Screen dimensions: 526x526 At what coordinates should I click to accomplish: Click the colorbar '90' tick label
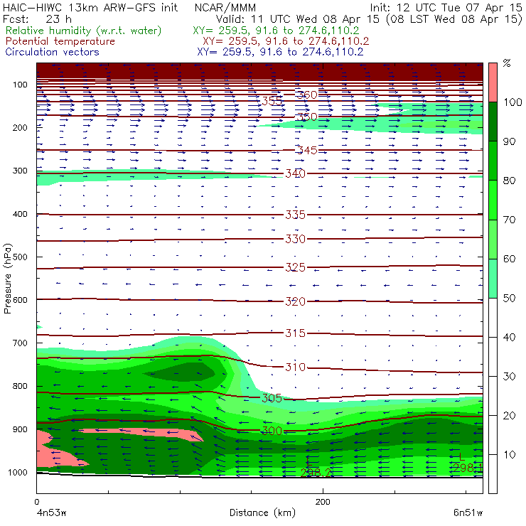point(509,141)
